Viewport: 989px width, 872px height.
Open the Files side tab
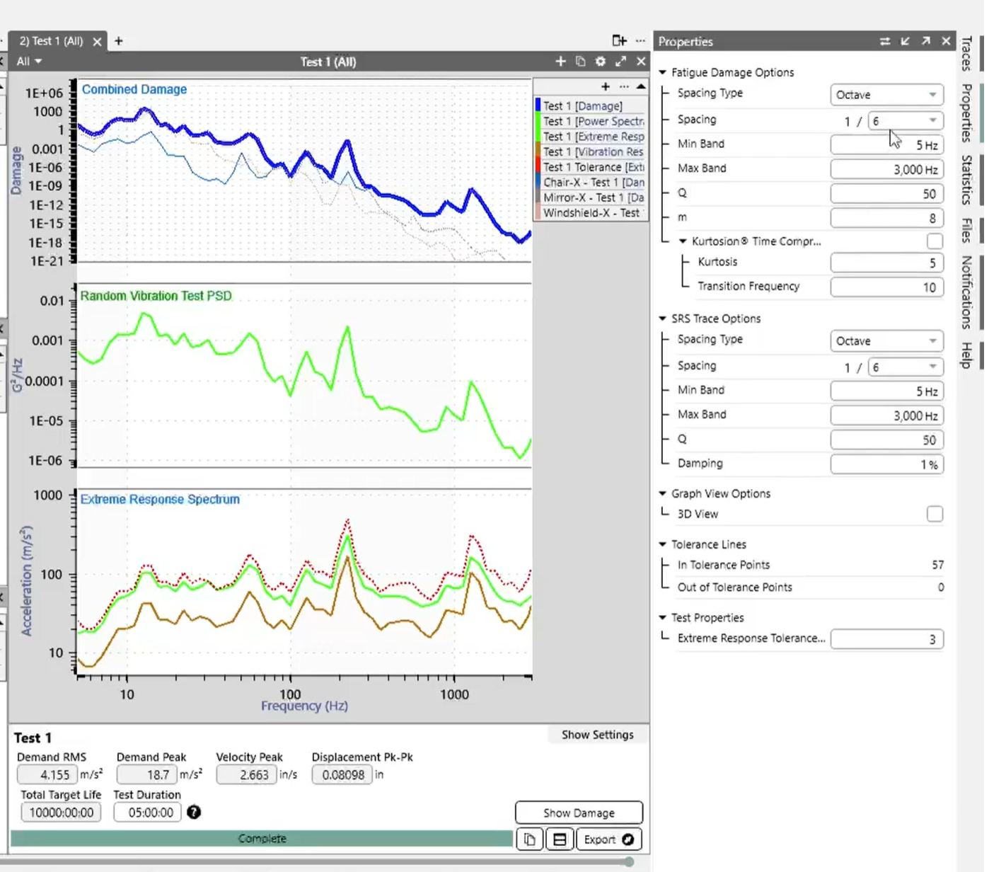click(x=966, y=231)
